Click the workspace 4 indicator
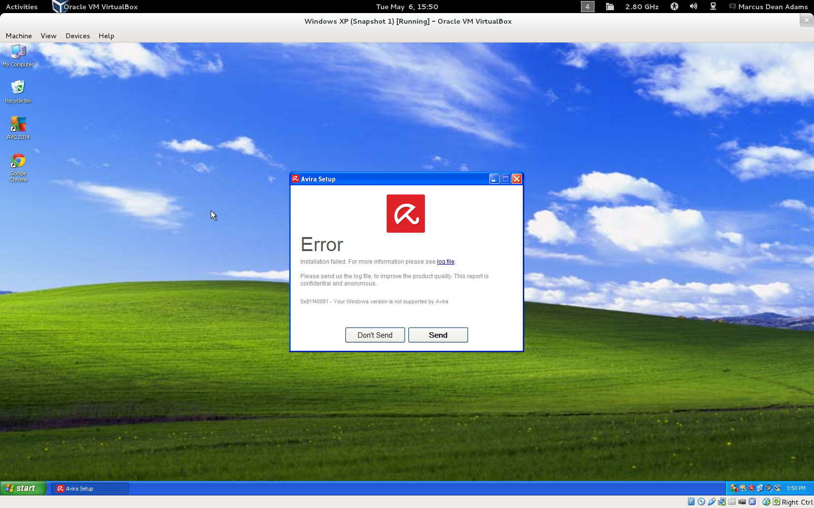 pos(588,6)
